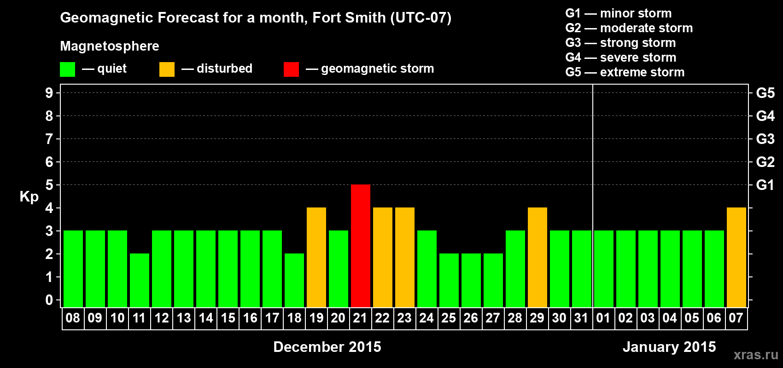Select the orange bar for December 23
783x368 pixels.
[x=405, y=257]
